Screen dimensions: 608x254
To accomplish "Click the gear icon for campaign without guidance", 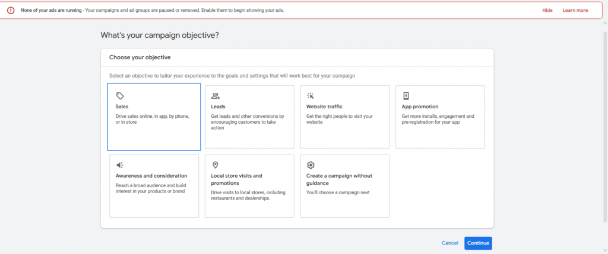I will 310,165.
